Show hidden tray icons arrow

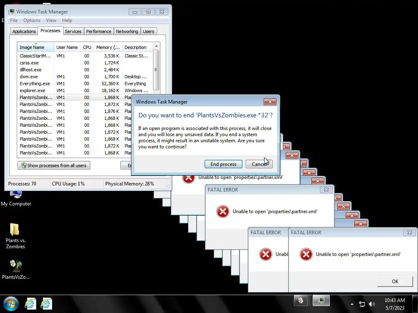(352, 304)
